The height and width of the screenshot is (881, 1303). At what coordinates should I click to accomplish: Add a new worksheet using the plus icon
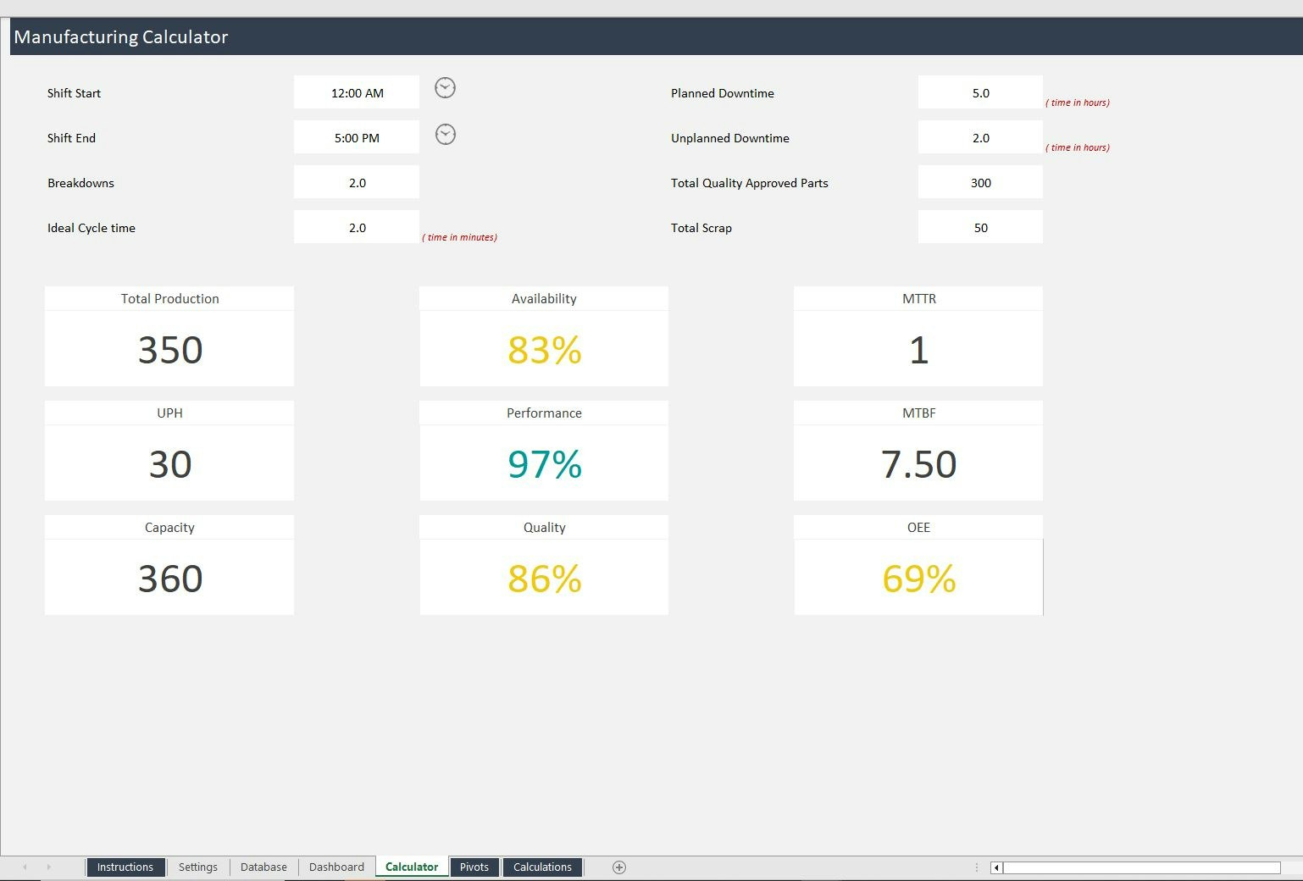click(x=619, y=867)
